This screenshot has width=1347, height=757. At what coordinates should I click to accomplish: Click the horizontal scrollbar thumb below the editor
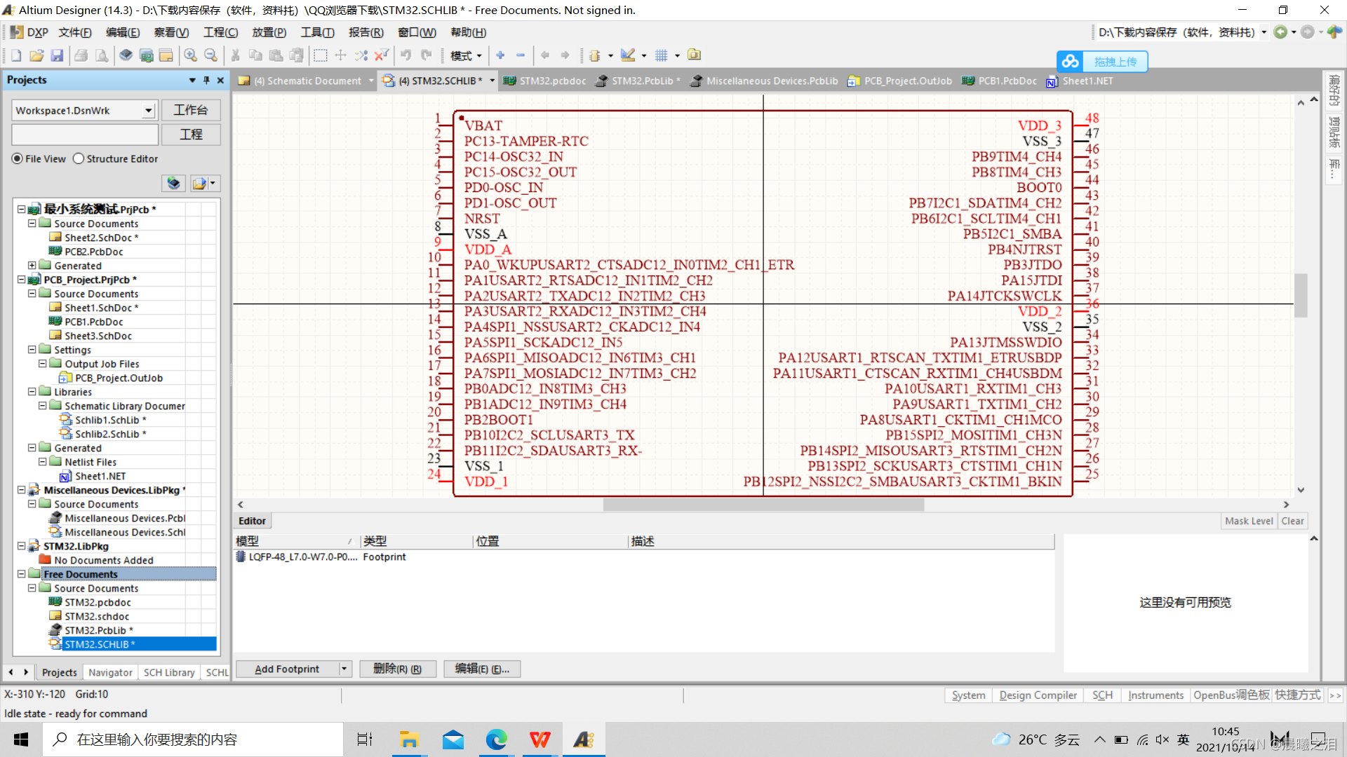coord(763,505)
